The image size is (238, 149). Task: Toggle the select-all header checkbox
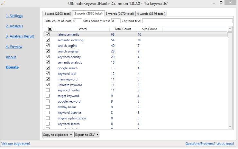[50, 29]
